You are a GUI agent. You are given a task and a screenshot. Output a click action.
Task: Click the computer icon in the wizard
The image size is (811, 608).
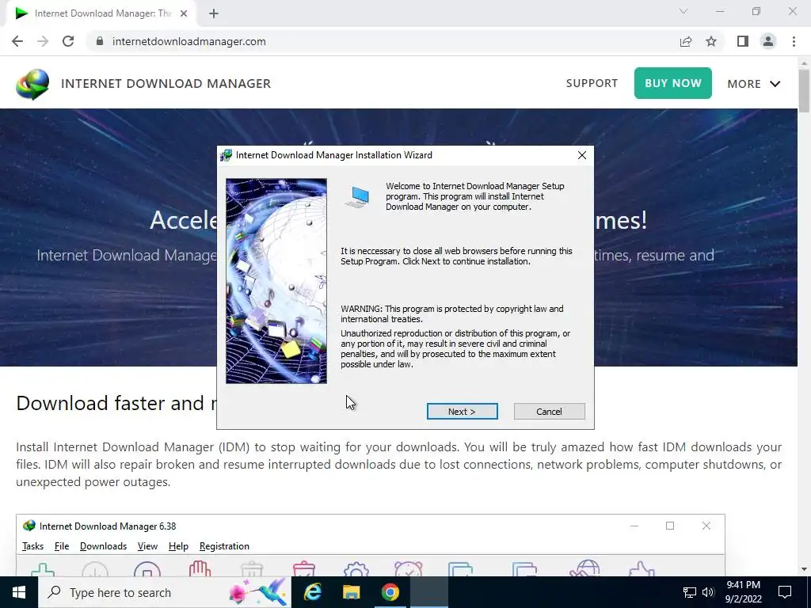click(x=358, y=197)
